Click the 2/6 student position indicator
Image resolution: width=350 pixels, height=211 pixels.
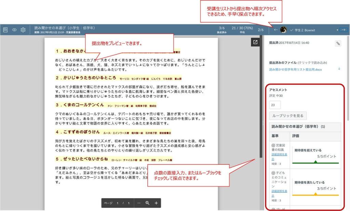260,30
